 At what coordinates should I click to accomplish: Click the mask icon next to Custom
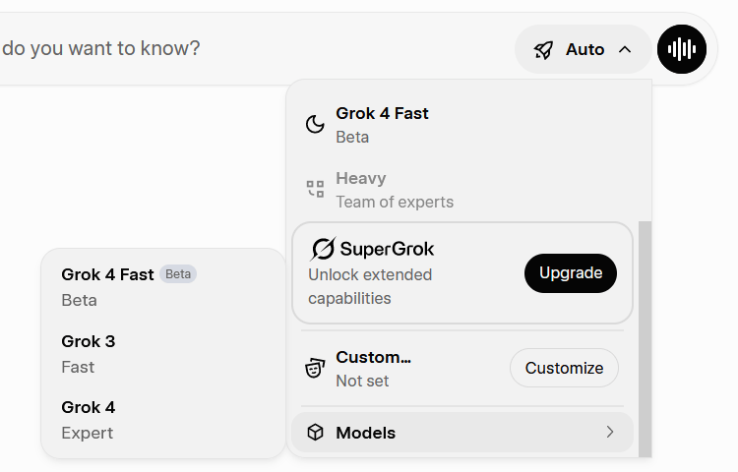pyautogui.click(x=315, y=369)
